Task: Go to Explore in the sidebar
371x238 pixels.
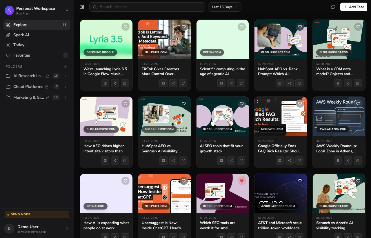Action: [x=37, y=25]
